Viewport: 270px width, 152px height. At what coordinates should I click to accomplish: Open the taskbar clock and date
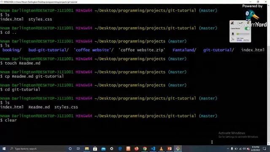(256, 149)
